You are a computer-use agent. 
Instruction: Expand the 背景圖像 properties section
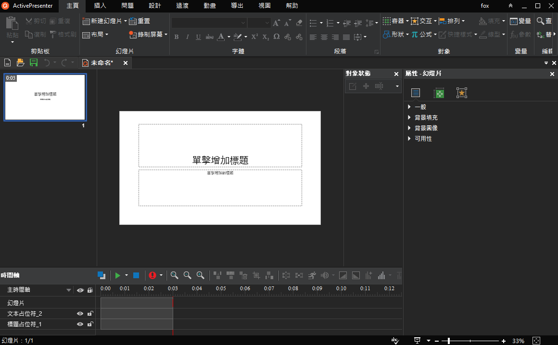pyautogui.click(x=409, y=128)
